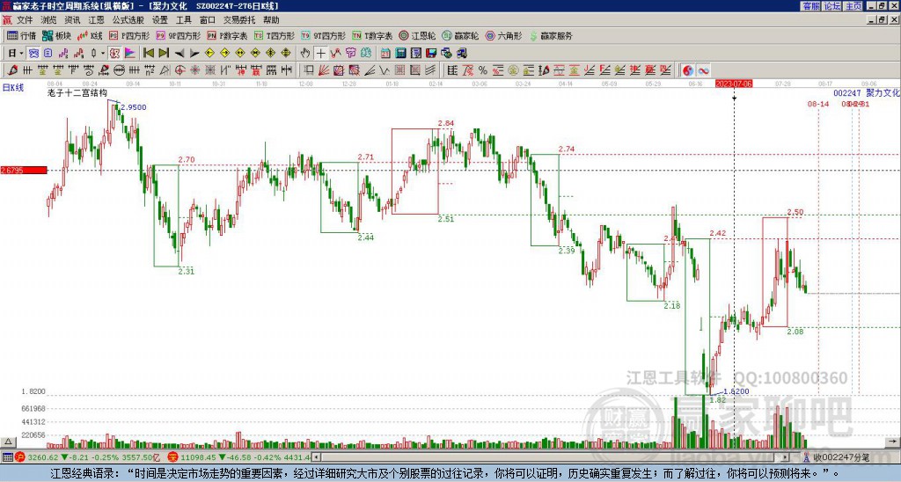
Task: Click the 2.6795 price indicator
Action: [x=24, y=170]
